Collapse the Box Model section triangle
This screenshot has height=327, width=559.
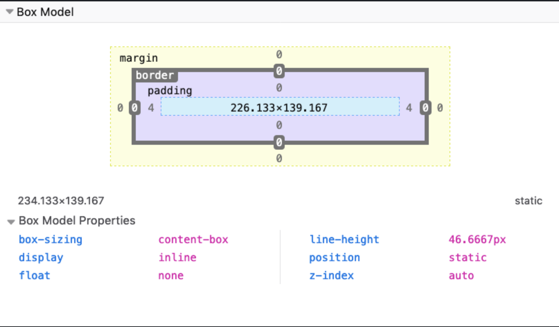tap(10, 12)
